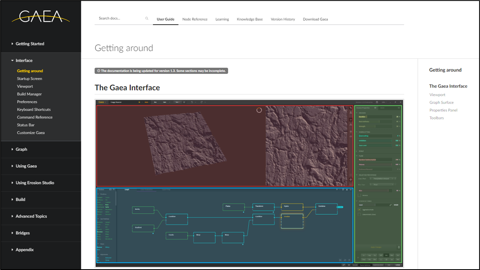
Task: Collapse the Interface section
Action: point(24,60)
